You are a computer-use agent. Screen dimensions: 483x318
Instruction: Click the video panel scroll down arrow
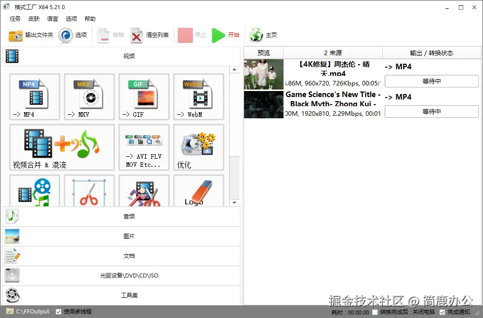tap(234, 203)
